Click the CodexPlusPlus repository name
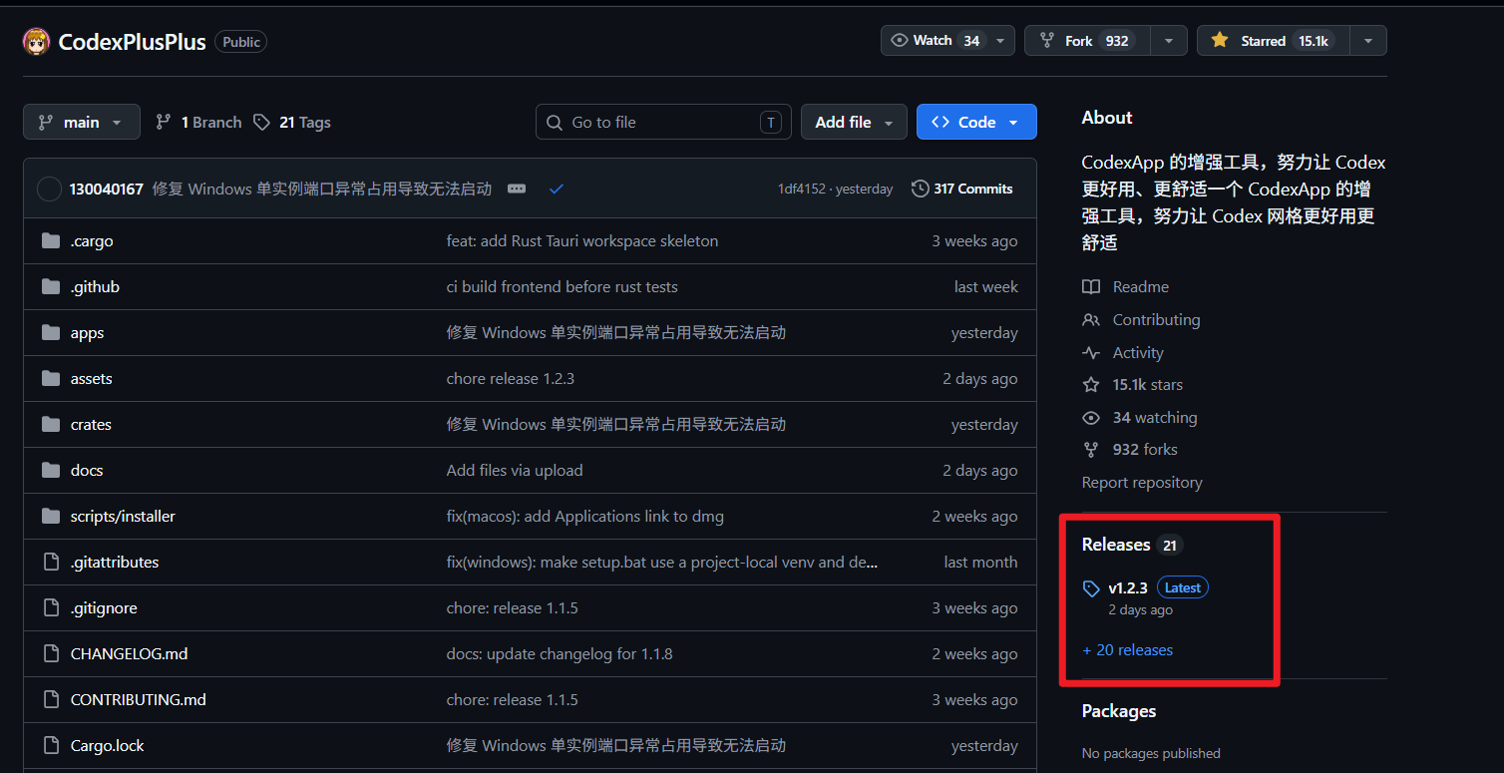This screenshot has width=1504, height=773. tap(133, 42)
